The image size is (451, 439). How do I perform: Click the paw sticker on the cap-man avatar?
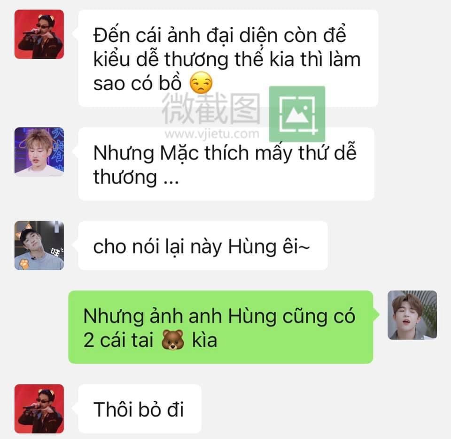coord(25,264)
